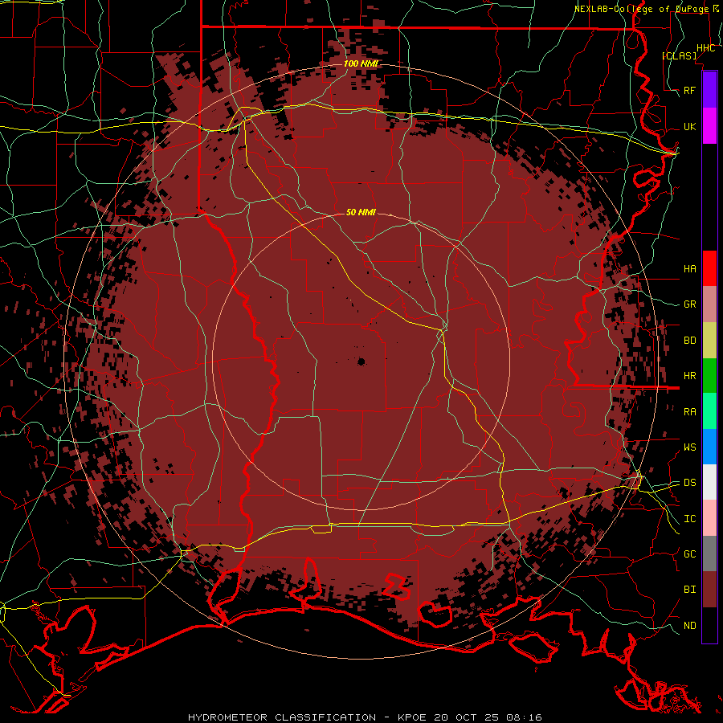Viewport: 723px width, 723px height.
Task: Click the 100 NMI range ring label
Action: coord(361,63)
